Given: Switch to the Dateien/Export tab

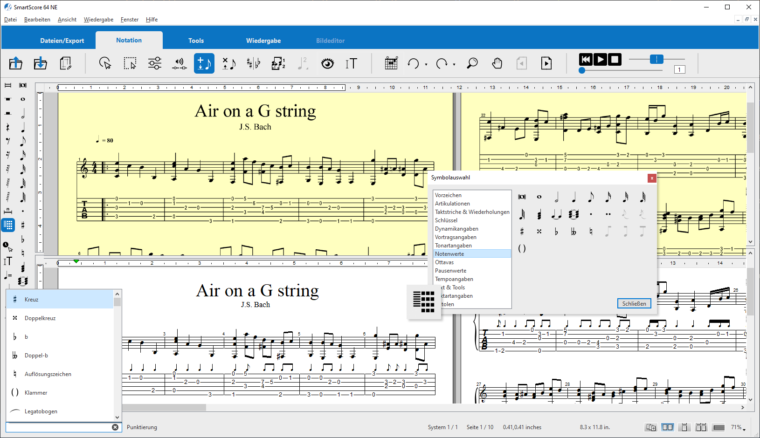Looking at the screenshot, I should [x=62, y=41].
